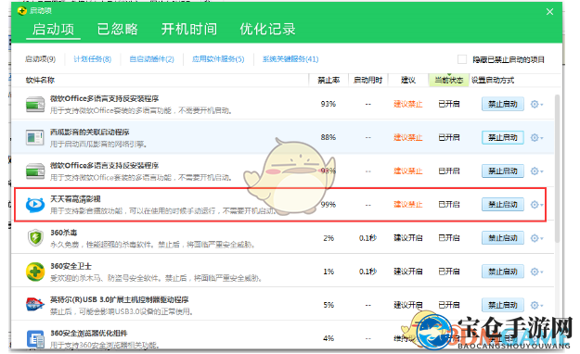The width and height of the screenshot is (580, 354).
Task: Click 建议开启 in the 360杀毒 row
Action: tap(408, 238)
